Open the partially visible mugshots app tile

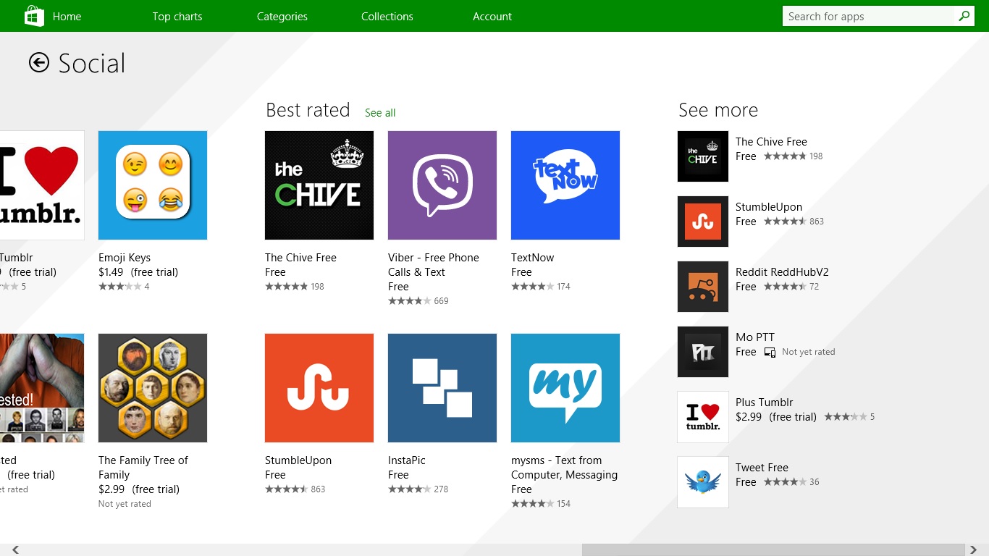tap(42, 388)
